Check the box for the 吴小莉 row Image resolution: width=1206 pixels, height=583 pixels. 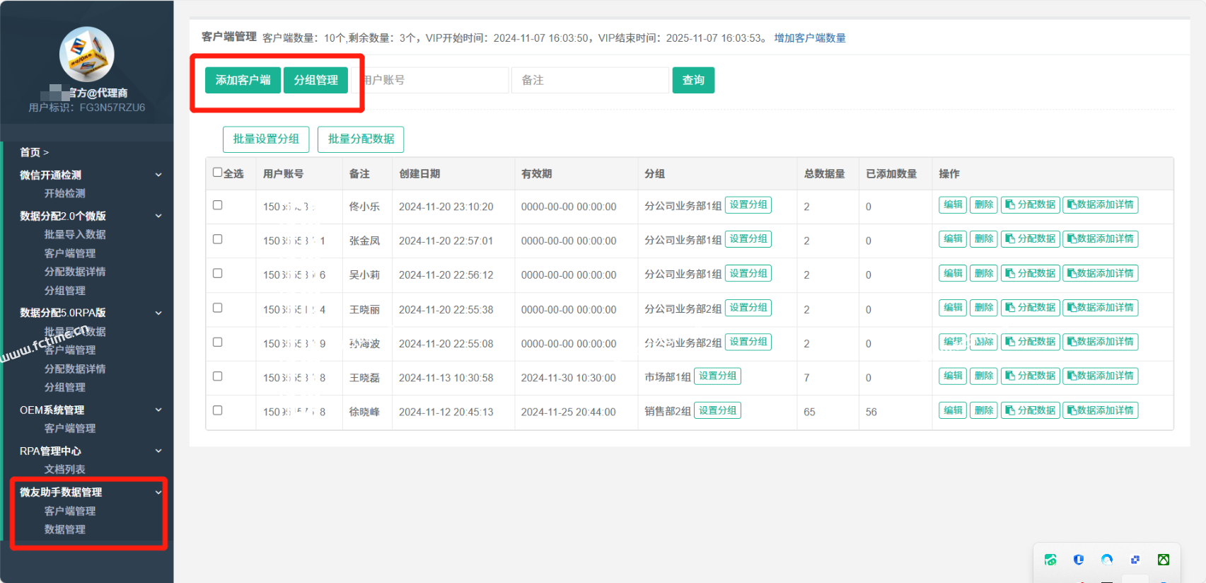point(218,273)
